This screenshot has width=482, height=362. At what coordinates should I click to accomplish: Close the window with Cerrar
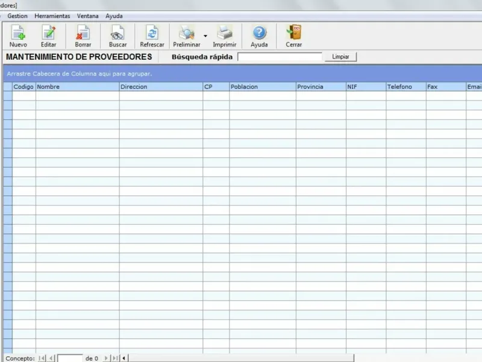(294, 36)
